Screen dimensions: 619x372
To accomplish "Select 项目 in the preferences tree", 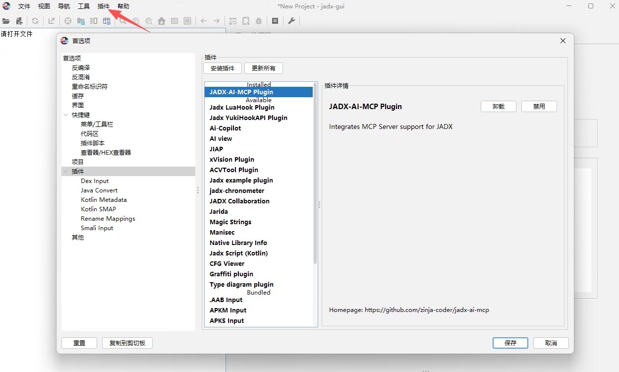I will (x=78, y=162).
